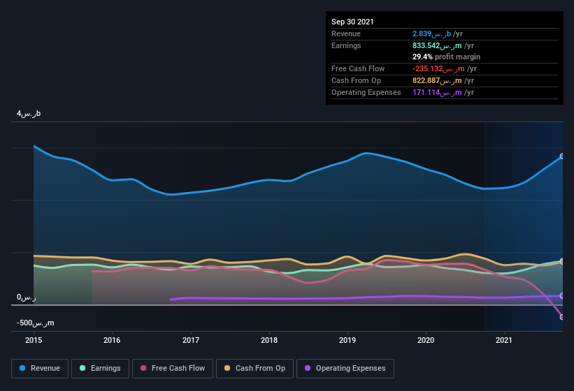Click the Free Cash Flow endpoint marker
574x391 pixels.
562,317
